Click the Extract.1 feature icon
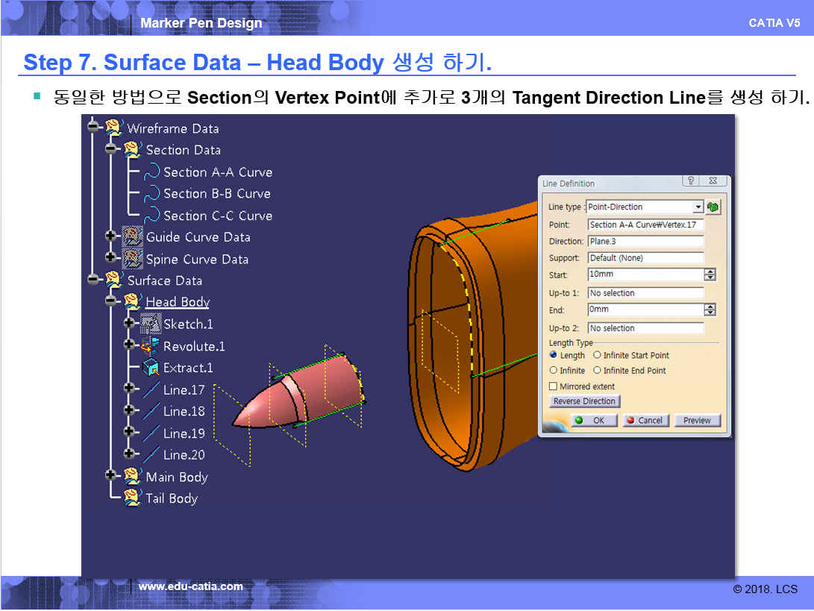The width and height of the screenshot is (814, 611). [151, 368]
